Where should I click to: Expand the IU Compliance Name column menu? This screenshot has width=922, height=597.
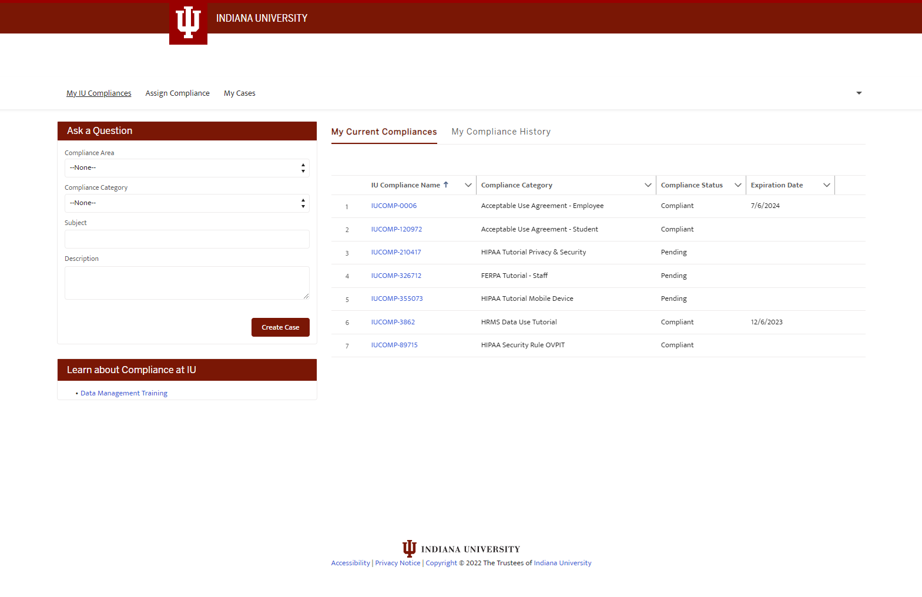click(x=468, y=185)
